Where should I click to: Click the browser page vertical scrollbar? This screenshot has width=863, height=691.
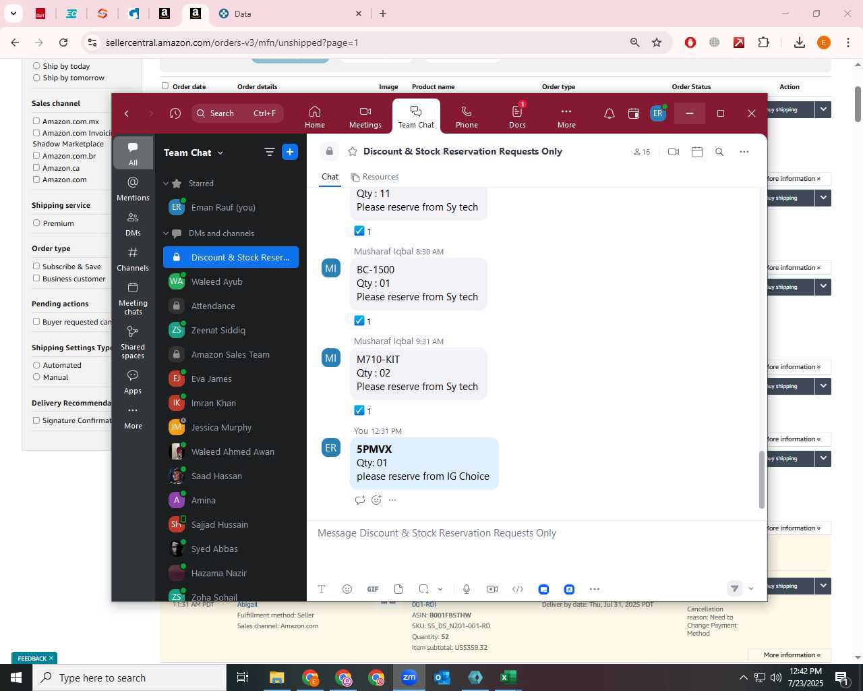point(858,105)
